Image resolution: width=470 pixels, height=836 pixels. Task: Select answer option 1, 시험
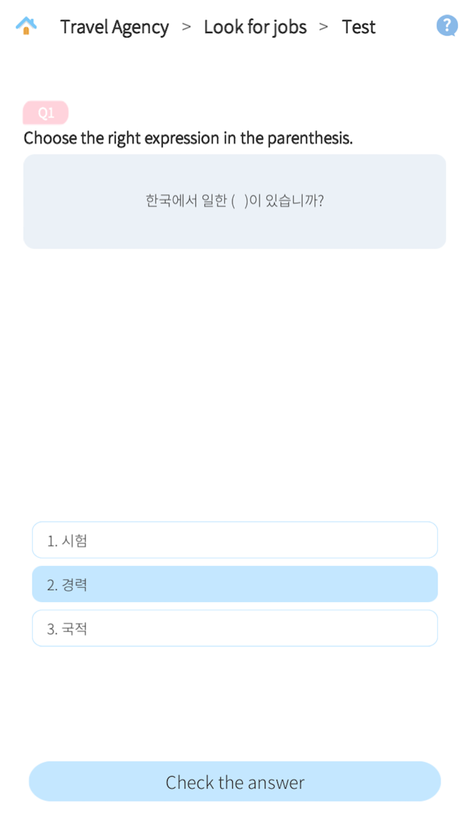[234, 540]
